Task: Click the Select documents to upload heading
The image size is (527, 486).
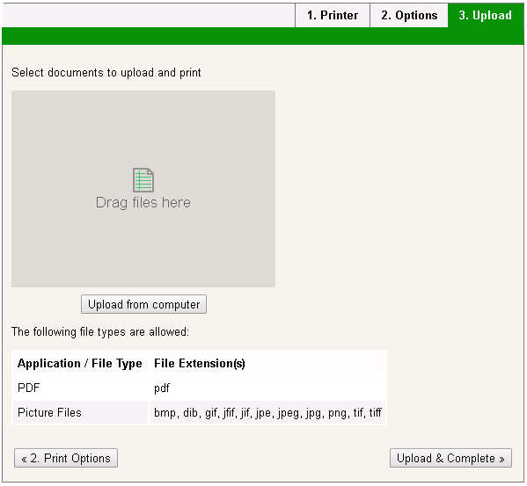Action: [x=106, y=72]
